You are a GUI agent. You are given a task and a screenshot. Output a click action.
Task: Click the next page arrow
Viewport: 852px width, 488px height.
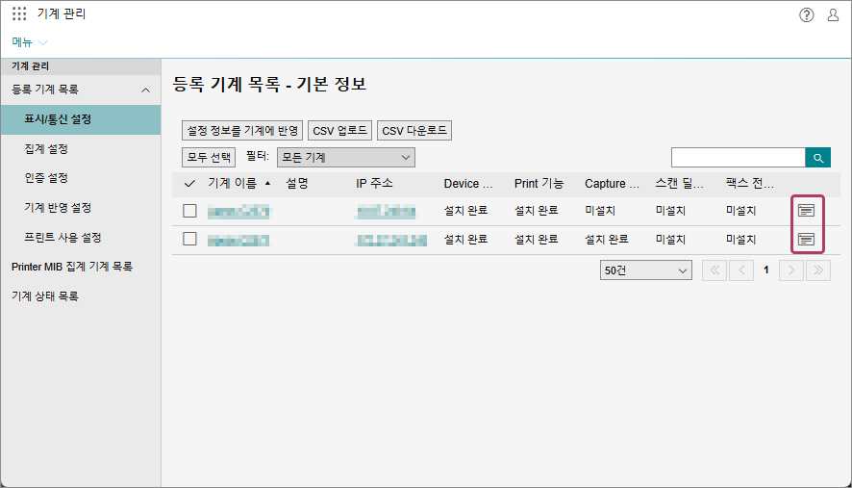point(791,270)
